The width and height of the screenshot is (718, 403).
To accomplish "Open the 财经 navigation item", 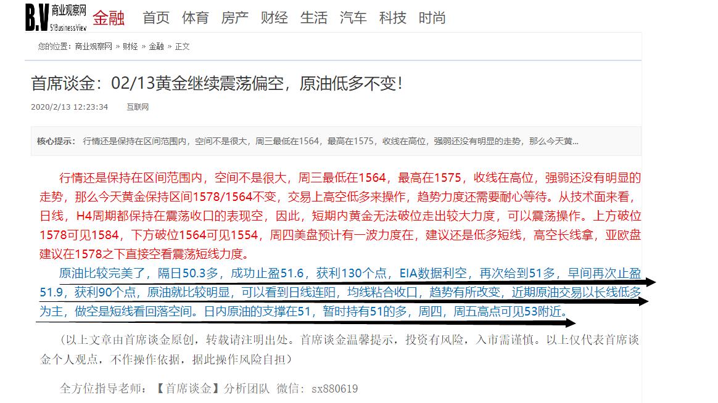I will point(274,18).
